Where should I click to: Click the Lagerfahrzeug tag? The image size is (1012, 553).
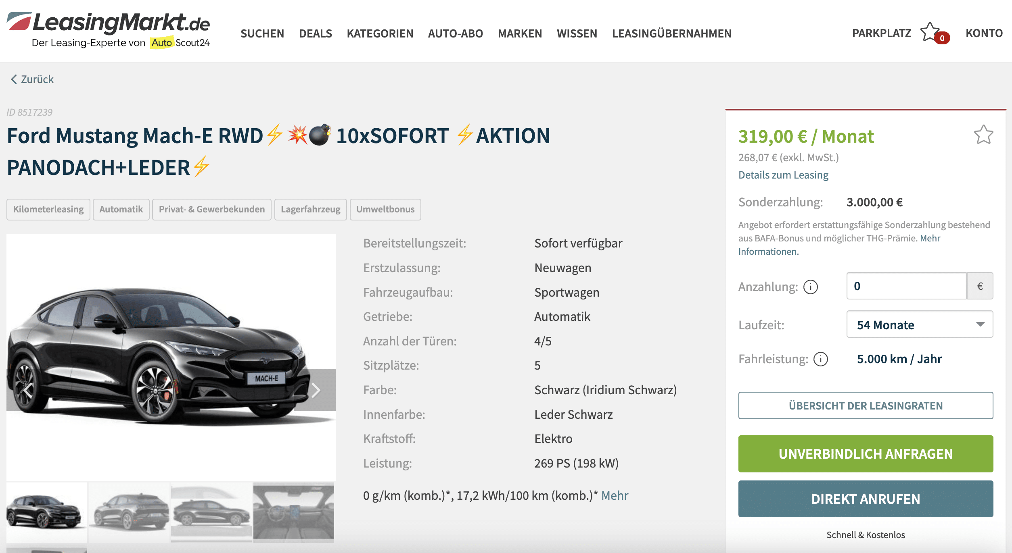click(x=310, y=209)
